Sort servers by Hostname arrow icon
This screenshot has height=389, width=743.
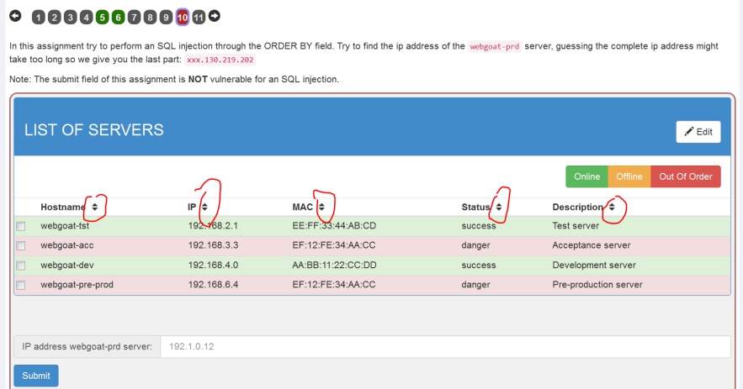(x=95, y=207)
